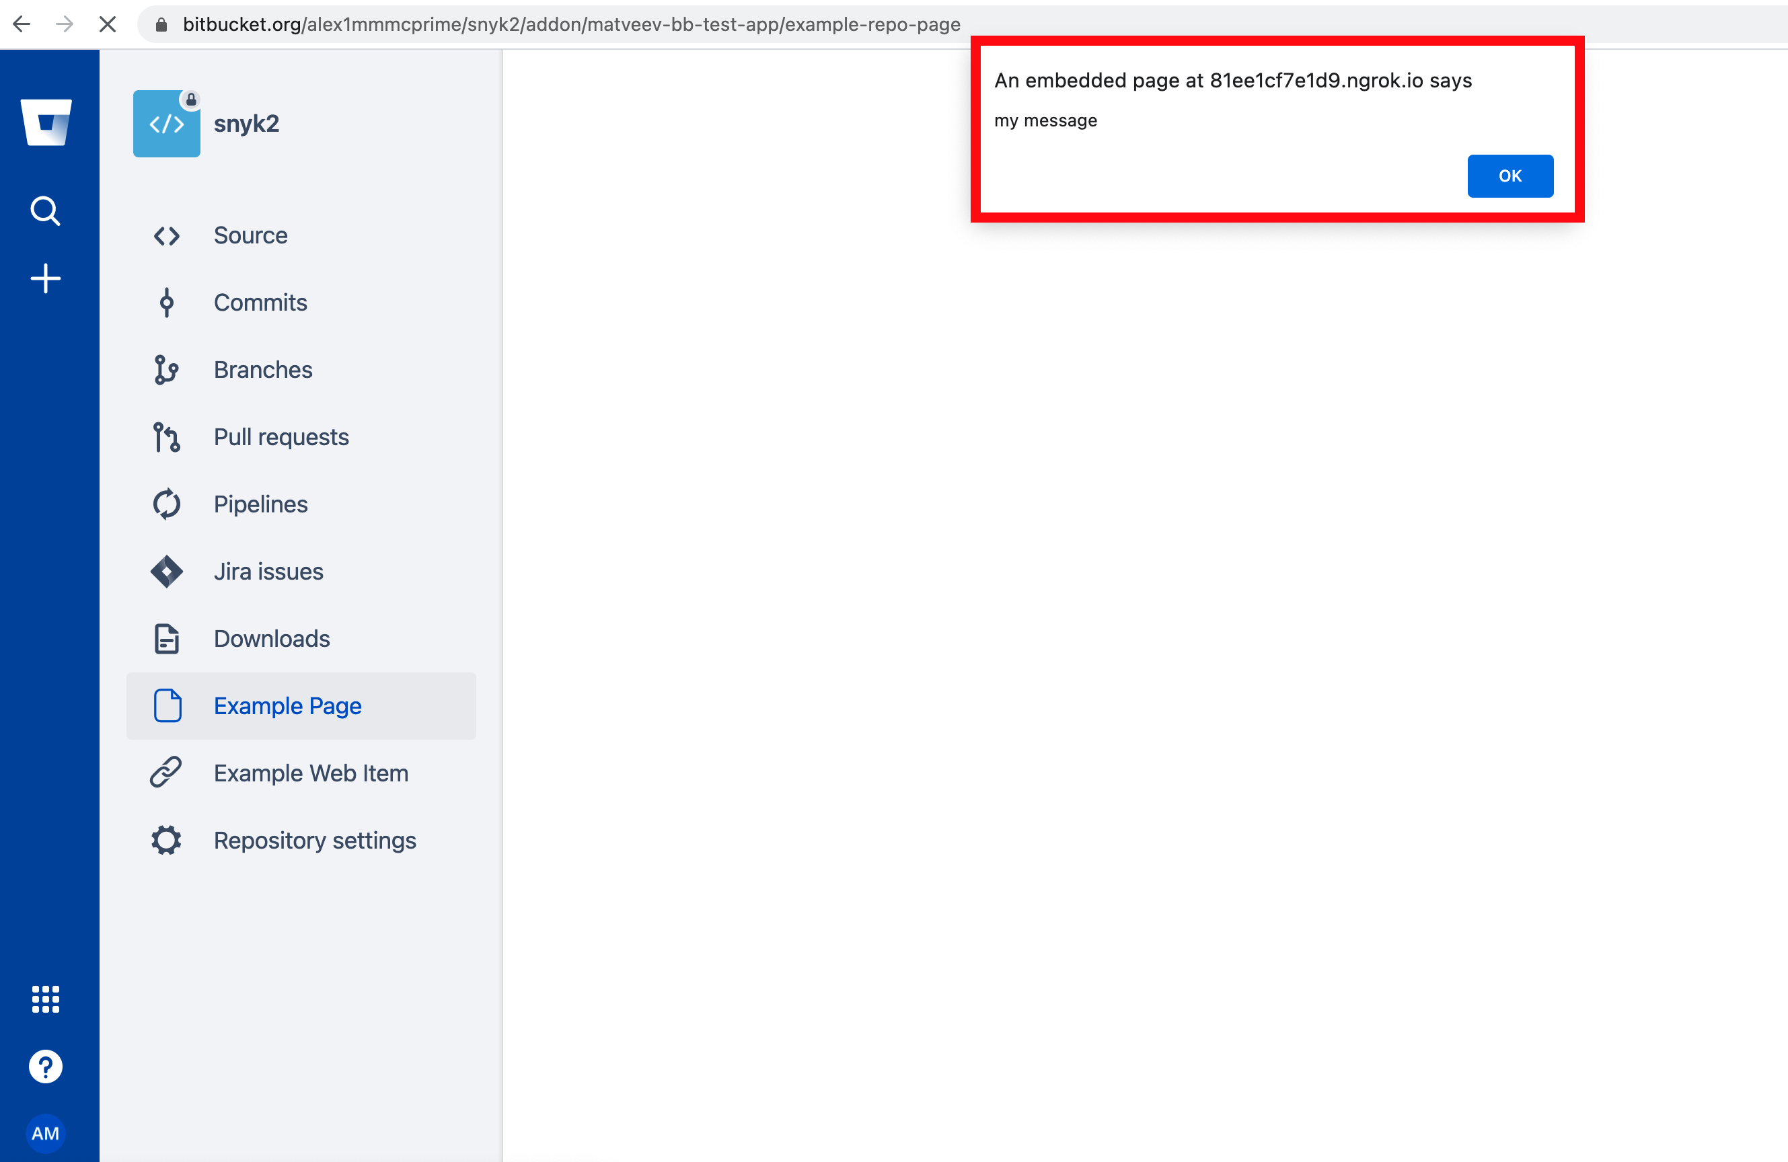Viewport: 1788px width, 1162px height.
Task: Click the 'my message' alert text
Action: tap(1045, 121)
